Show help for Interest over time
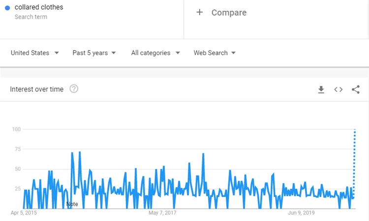 (x=74, y=89)
